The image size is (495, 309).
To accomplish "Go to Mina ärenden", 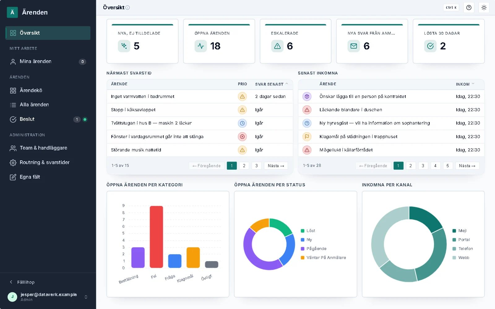I will coord(48,61).
